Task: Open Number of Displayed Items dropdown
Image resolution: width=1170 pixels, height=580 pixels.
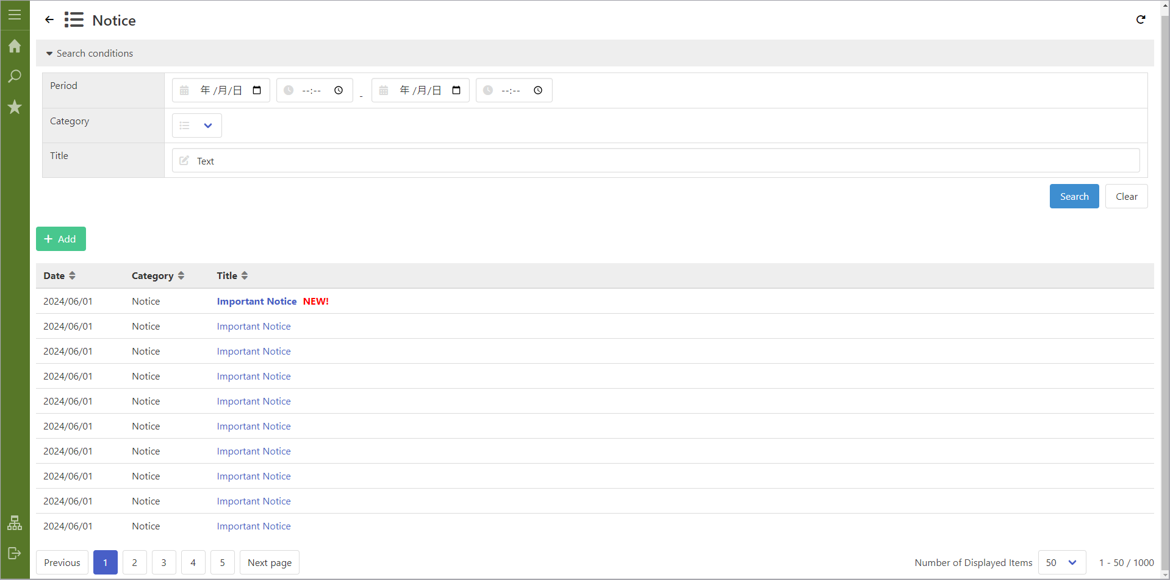Action: click(1062, 562)
